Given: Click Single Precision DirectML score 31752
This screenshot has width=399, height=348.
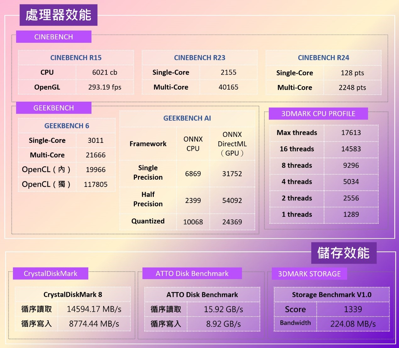Looking at the screenshot, I should pos(232,174).
